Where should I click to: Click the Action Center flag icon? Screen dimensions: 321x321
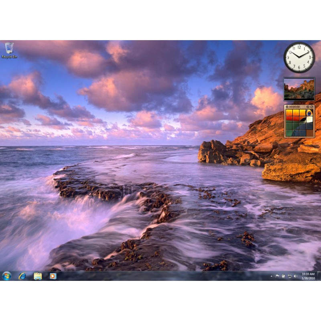pyautogui.click(x=277, y=276)
